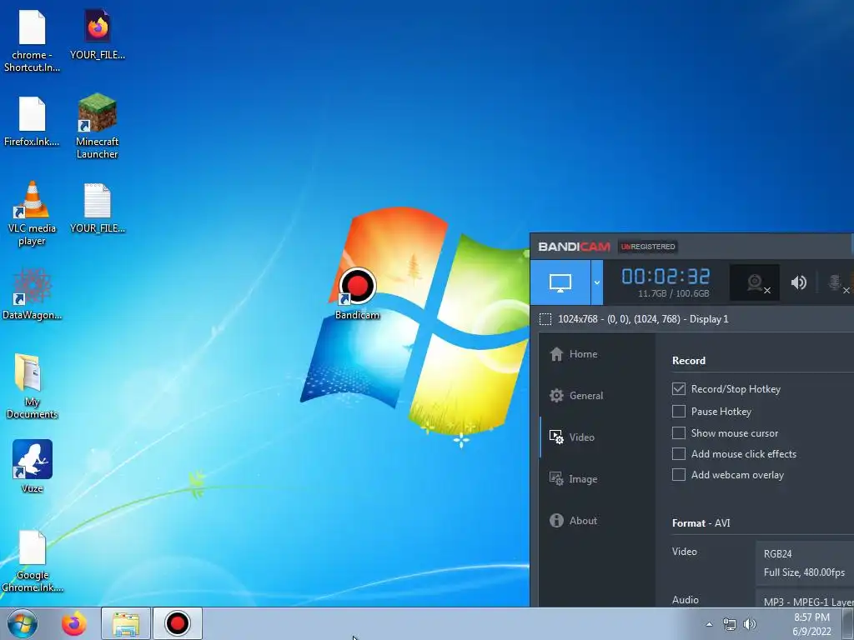This screenshot has width=854, height=640.
Task: Uncheck the Record/Stop Hotkey checkbox
Action: (x=679, y=389)
